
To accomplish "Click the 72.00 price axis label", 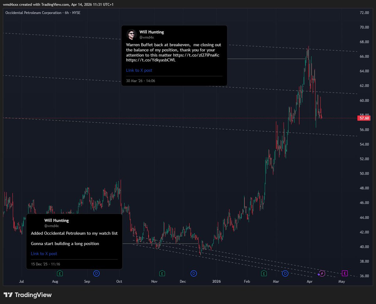I will pyautogui.click(x=364, y=13).
